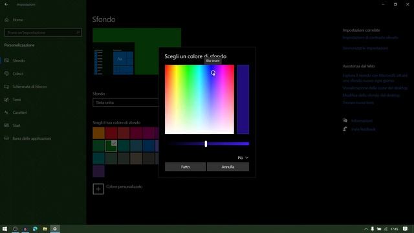This screenshot has height=233, width=414.
Task: Click the feedback person icon
Action: 345,129
